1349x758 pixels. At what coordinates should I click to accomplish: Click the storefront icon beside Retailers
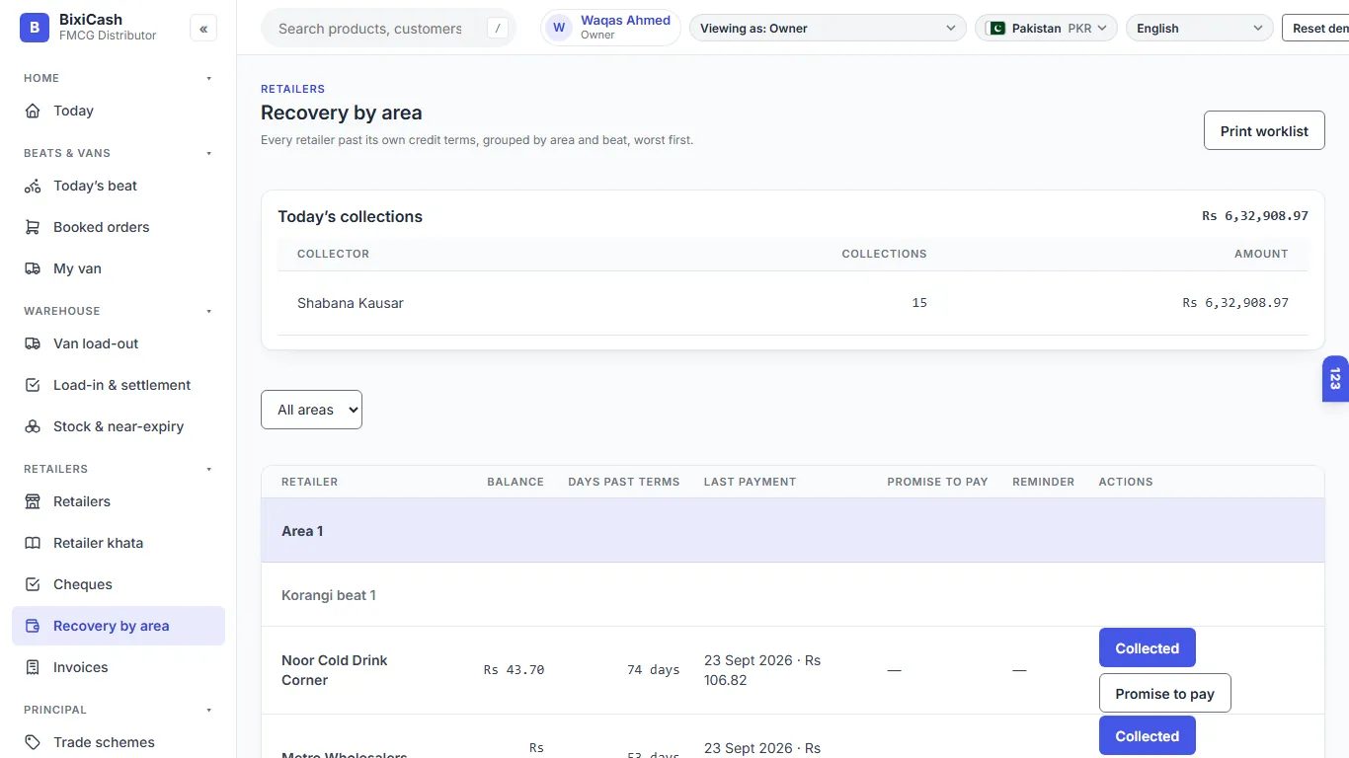(33, 501)
